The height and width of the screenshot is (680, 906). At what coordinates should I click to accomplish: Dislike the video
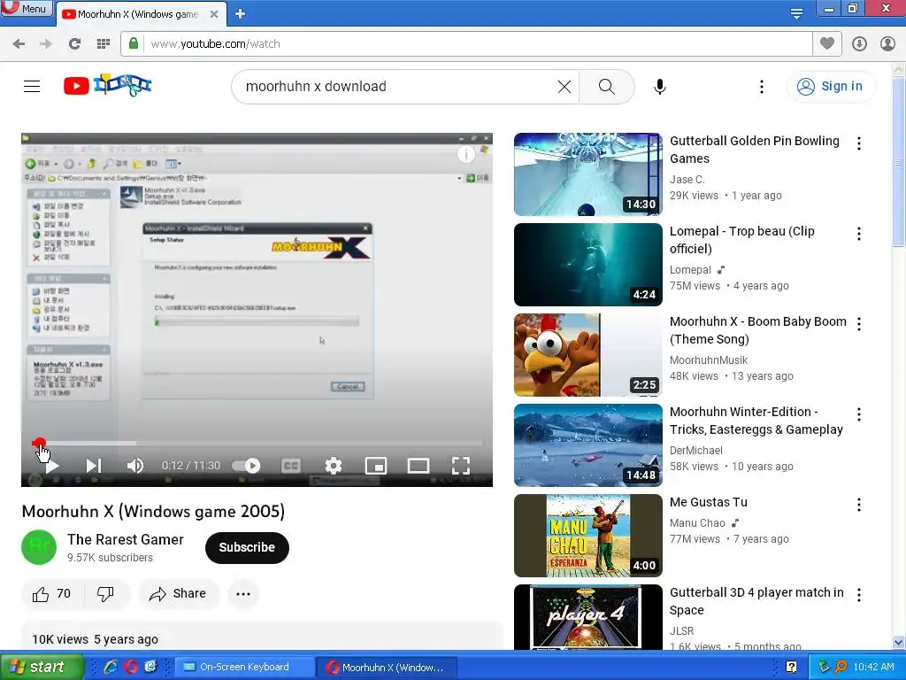click(x=106, y=594)
